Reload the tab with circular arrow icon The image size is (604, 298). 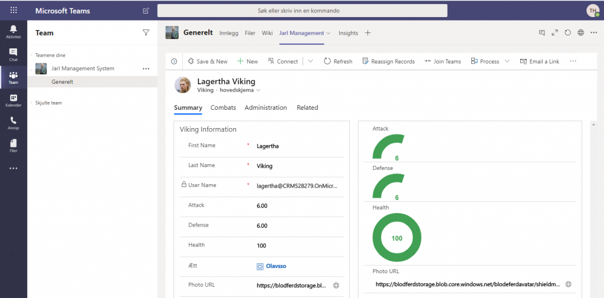point(568,33)
